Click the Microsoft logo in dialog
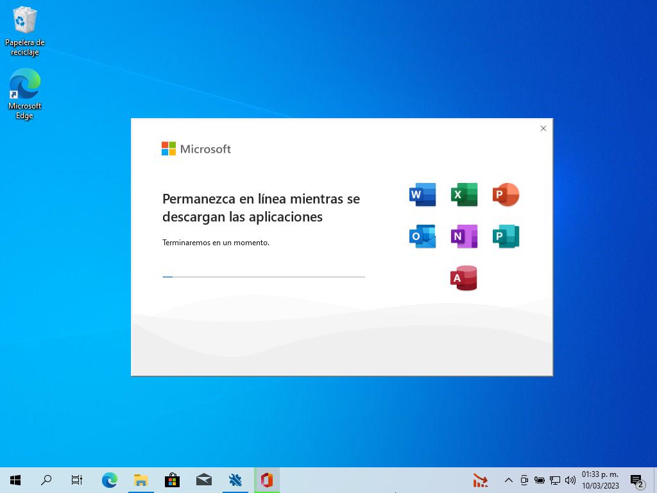The width and height of the screenshot is (657, 493). coord(196,149)
